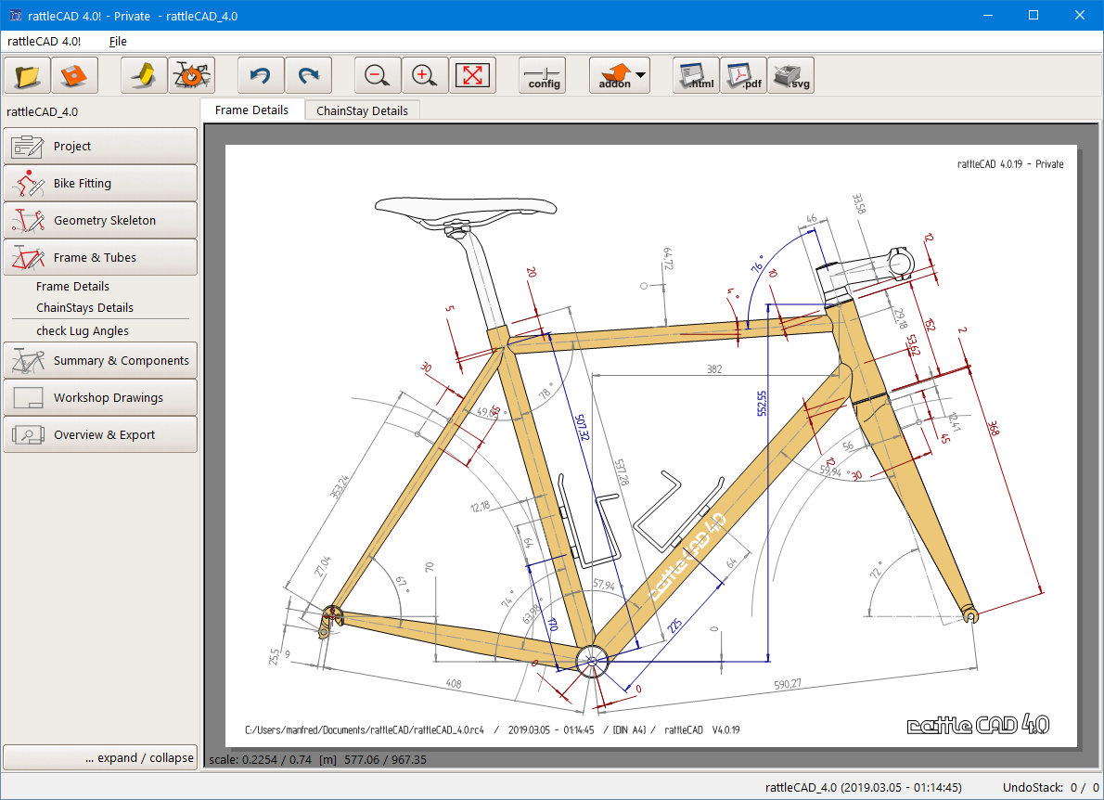This screenshot has height=800, width=1104.
Task: Click the yellow tube render toolbar icon
Action: pyautogui.click(x=145, y=75)
